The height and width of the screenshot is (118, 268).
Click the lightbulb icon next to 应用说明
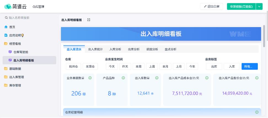pyautogui.click(x=22, y=35)
